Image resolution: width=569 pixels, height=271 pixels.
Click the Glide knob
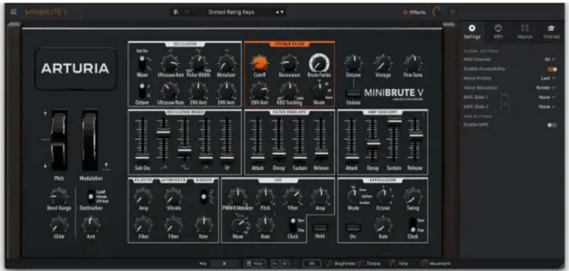pos(59,225)
